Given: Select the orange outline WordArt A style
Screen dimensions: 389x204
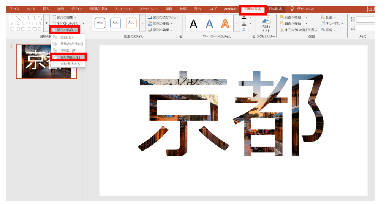Looking at the screenshot, I should coord(225,24).
